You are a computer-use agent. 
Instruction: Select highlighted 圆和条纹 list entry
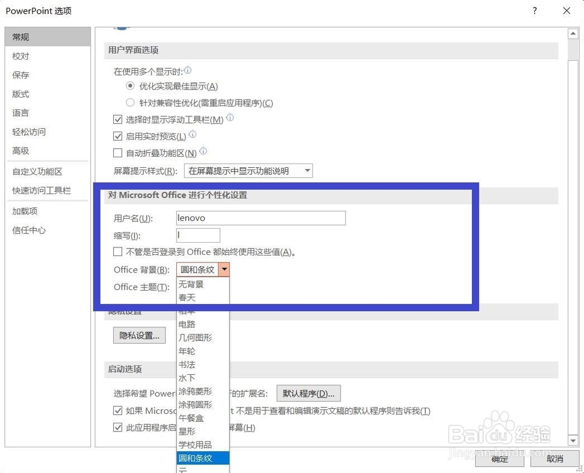203,458
